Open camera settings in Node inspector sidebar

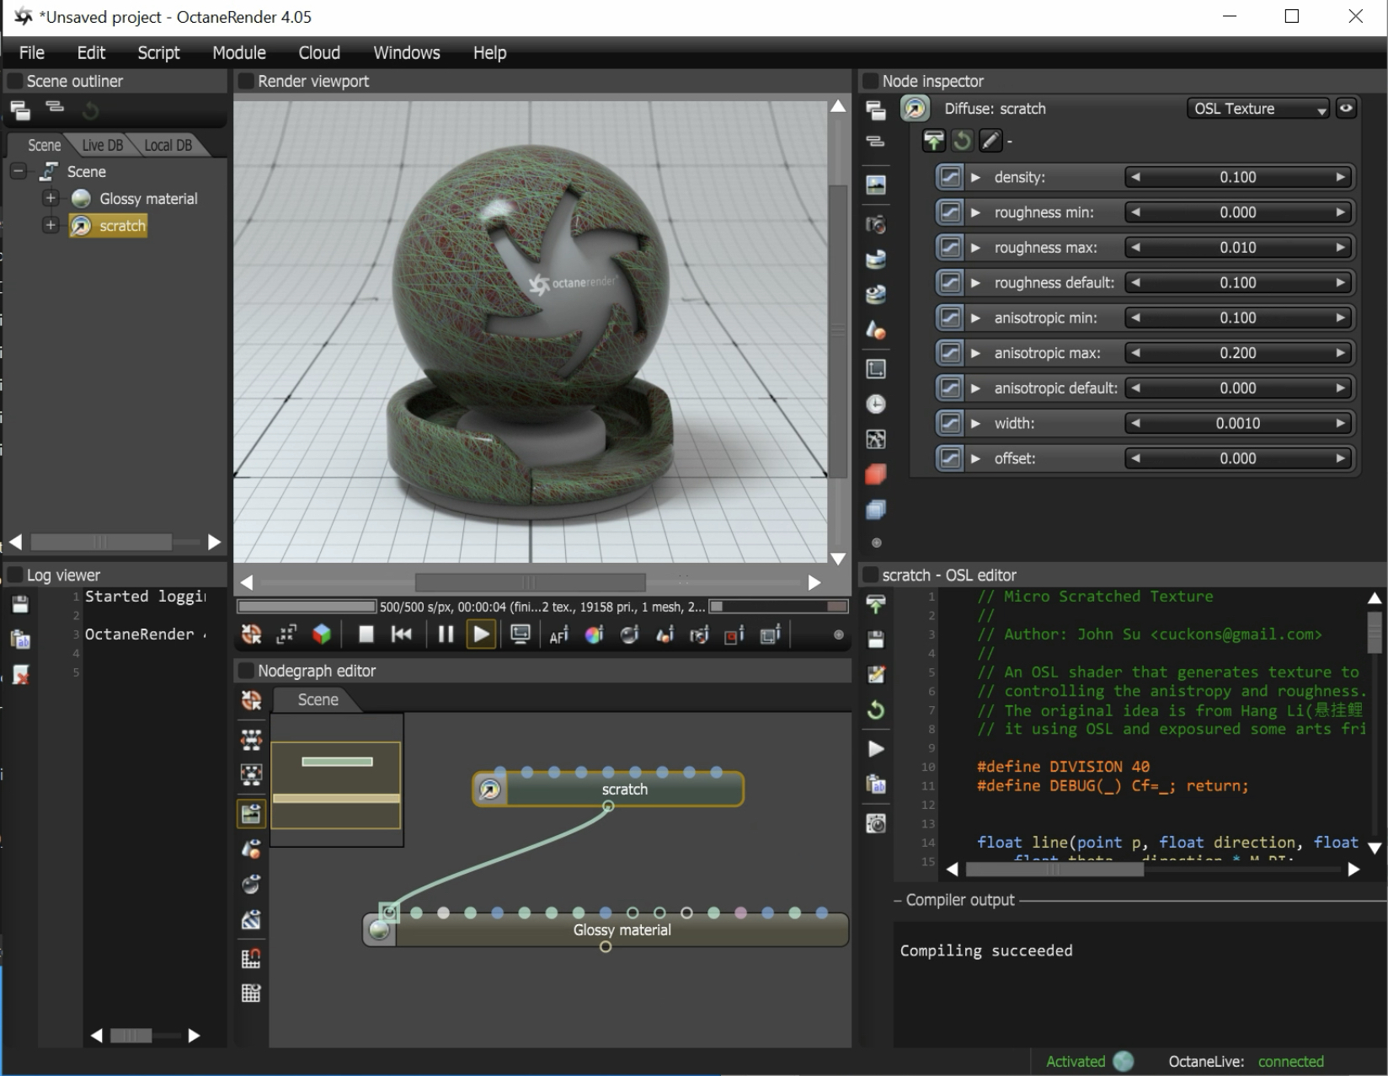[876, 224]
